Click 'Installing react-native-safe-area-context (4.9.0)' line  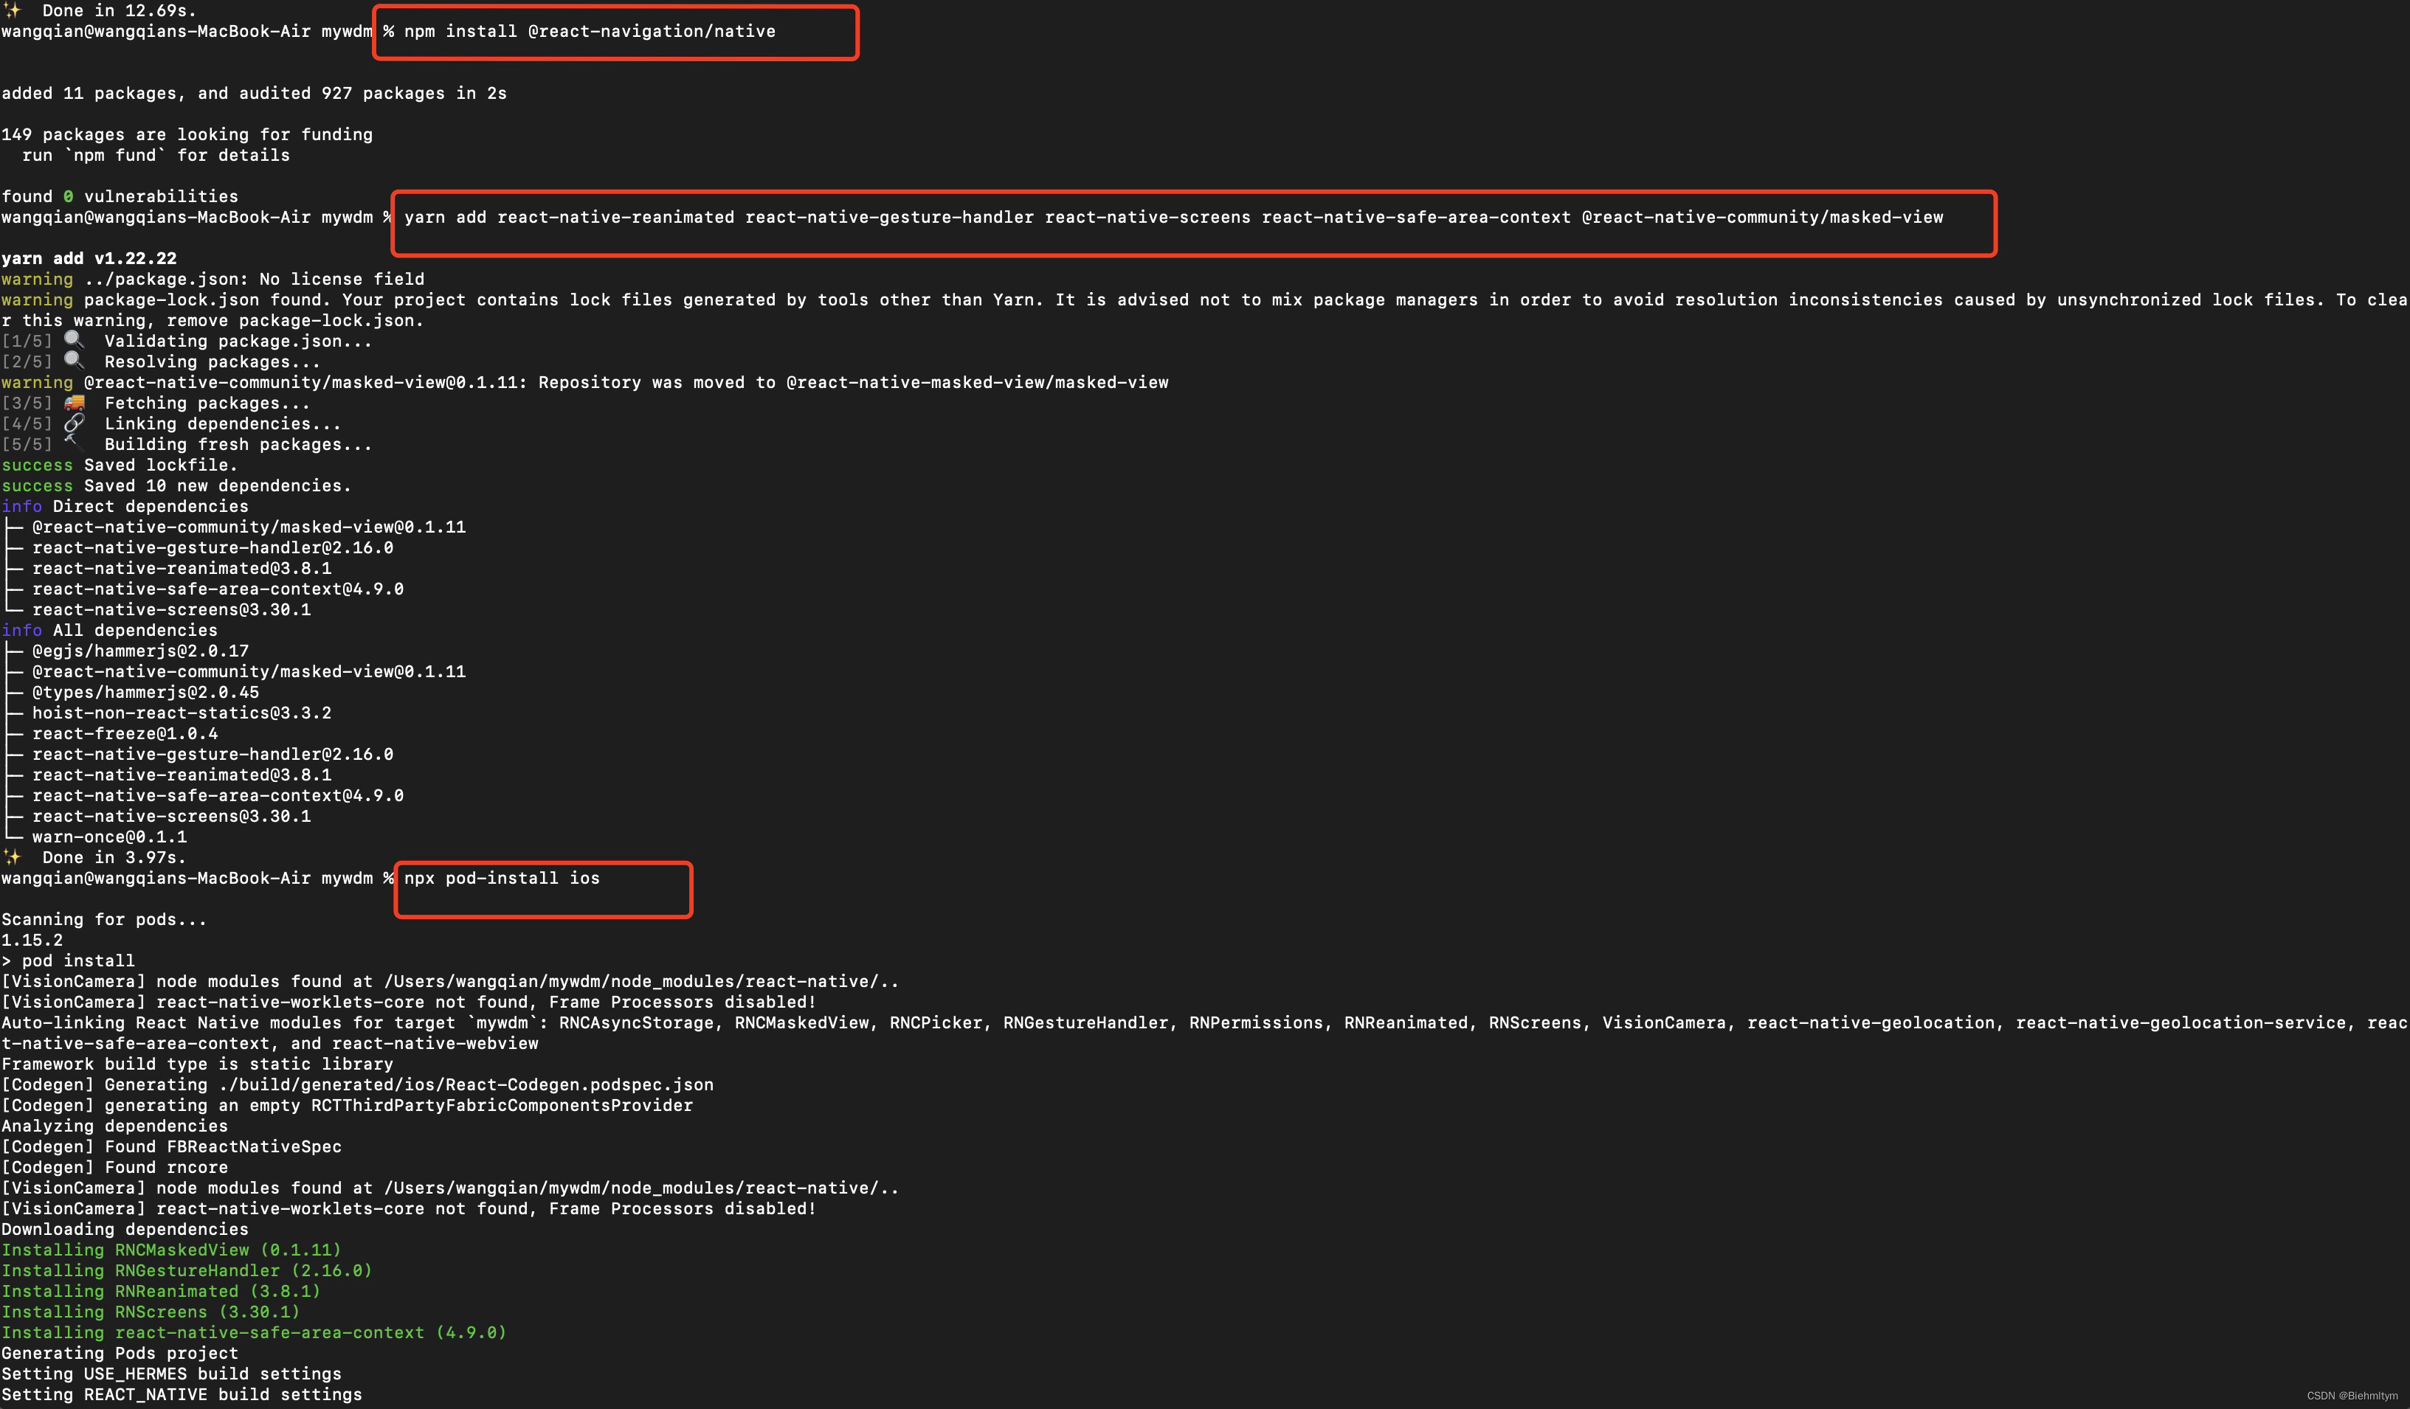[x=255, y=1332]
